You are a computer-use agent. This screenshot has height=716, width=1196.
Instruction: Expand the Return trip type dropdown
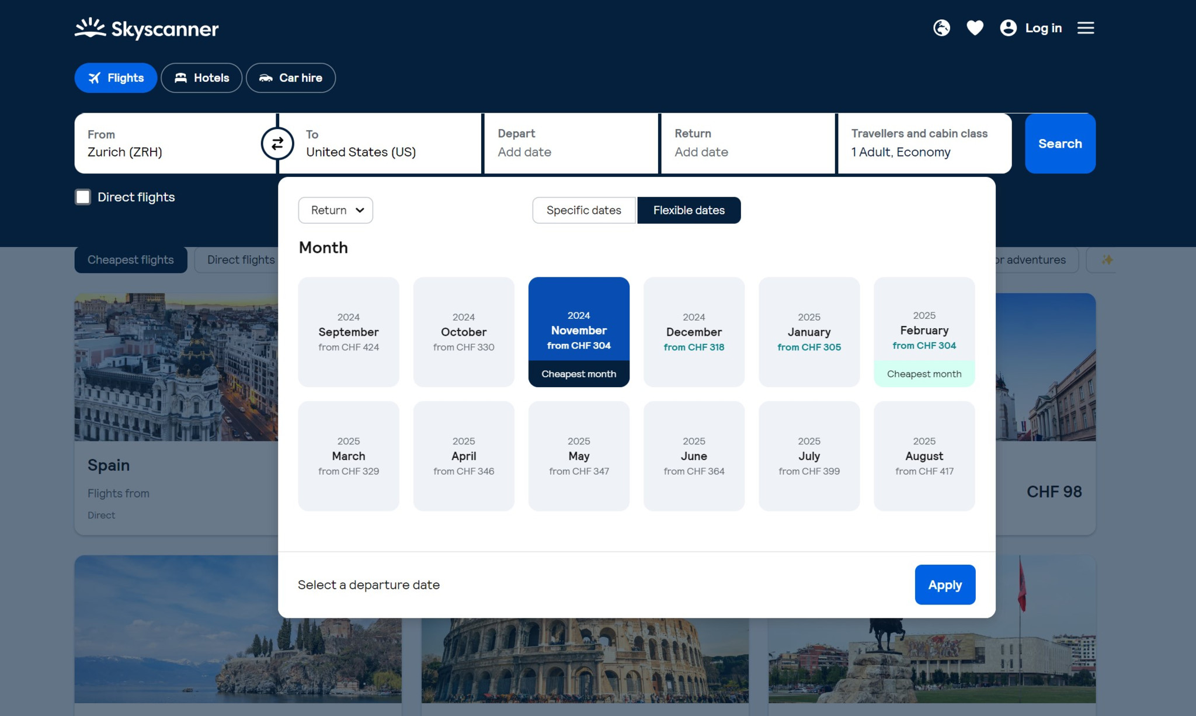[x=335, y=210]
